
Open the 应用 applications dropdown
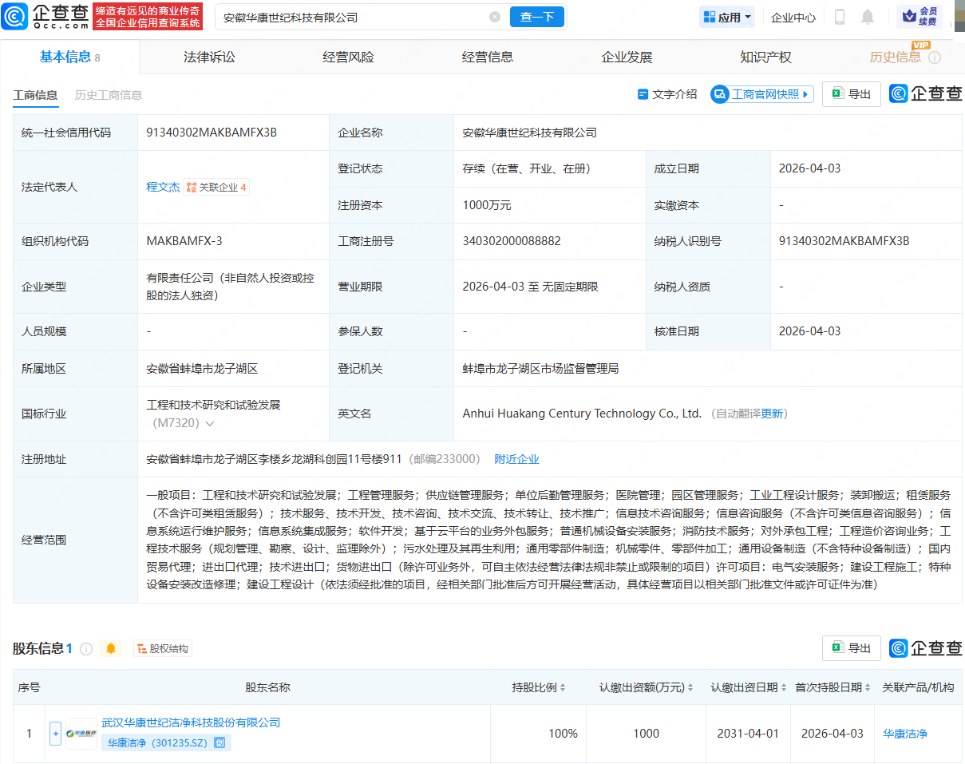(x=726, y=17)
